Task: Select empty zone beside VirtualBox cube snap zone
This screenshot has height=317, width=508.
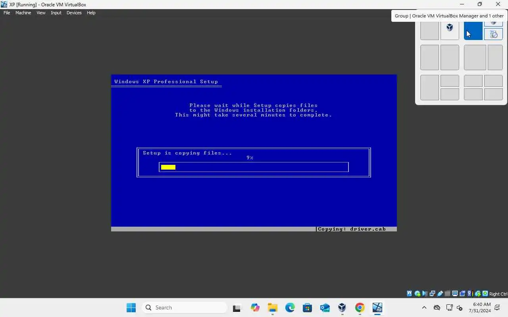Action: tap(429, 31)
